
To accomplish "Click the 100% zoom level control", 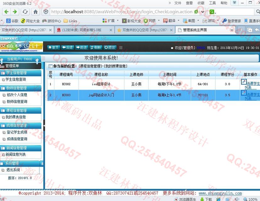I will (x=250, y=199).
